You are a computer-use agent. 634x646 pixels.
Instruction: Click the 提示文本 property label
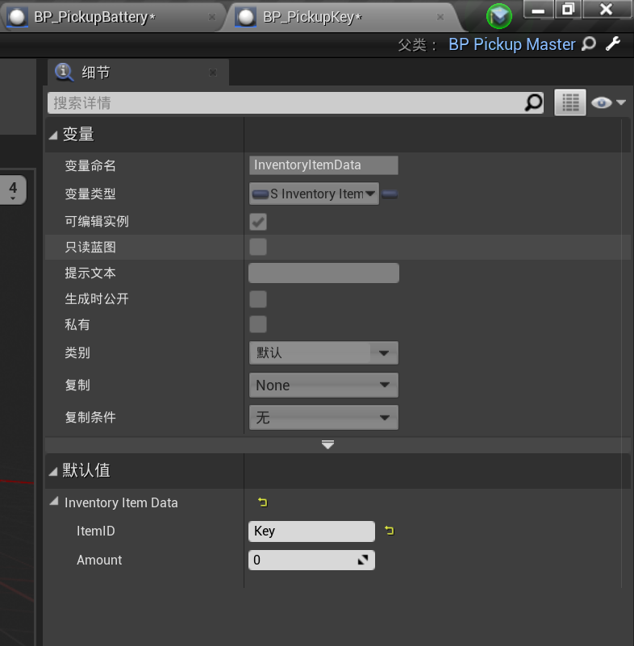click(90, 273)
